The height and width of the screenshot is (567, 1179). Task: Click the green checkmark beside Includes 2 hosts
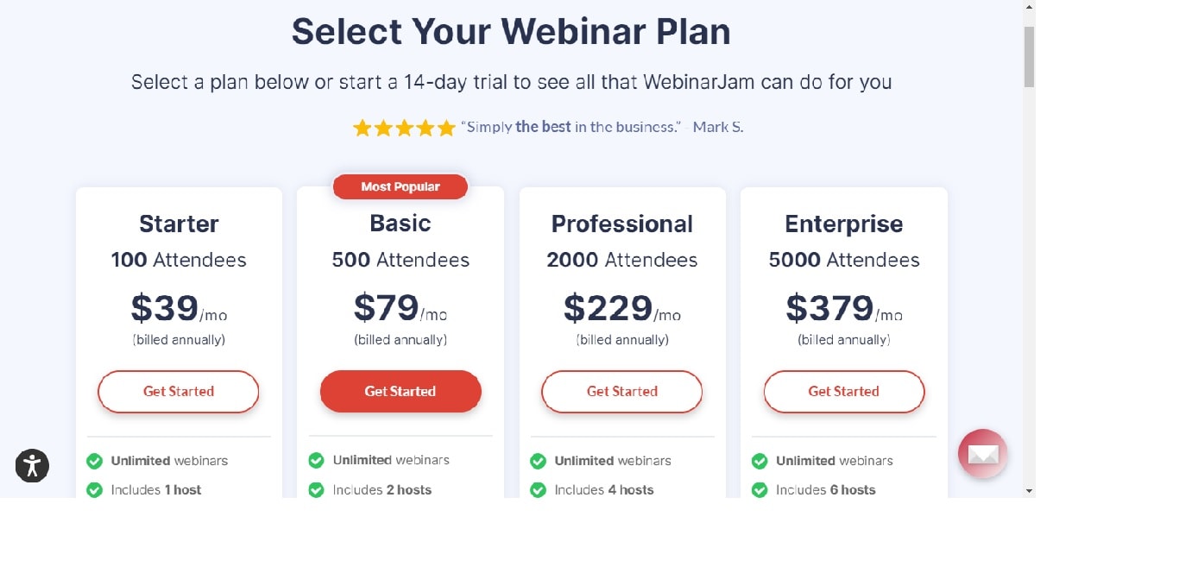click(x=316, y=490)
